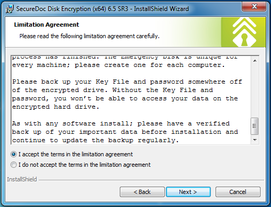
Task: Click the "I accept the terms in the limitation agreement" label
Action: 75,154
